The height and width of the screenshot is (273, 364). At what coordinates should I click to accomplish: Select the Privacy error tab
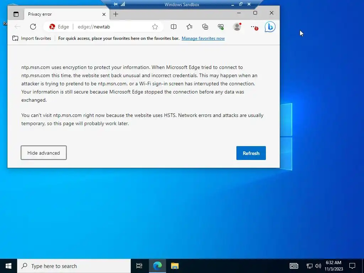[66, 14]
